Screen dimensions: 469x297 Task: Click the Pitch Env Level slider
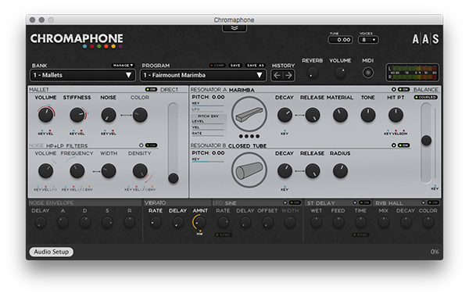[x=208, y=123]
